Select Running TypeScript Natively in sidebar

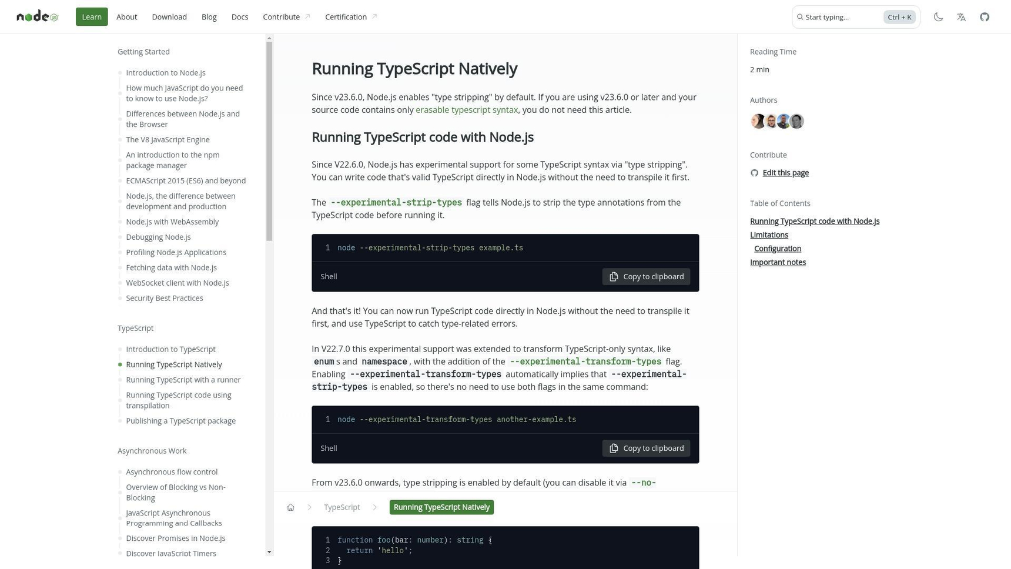(174, 364)
